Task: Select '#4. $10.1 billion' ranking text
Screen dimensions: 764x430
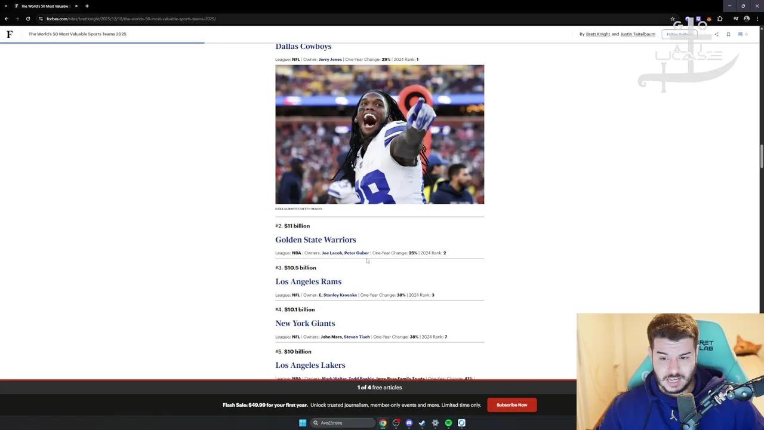Action: 295,309
